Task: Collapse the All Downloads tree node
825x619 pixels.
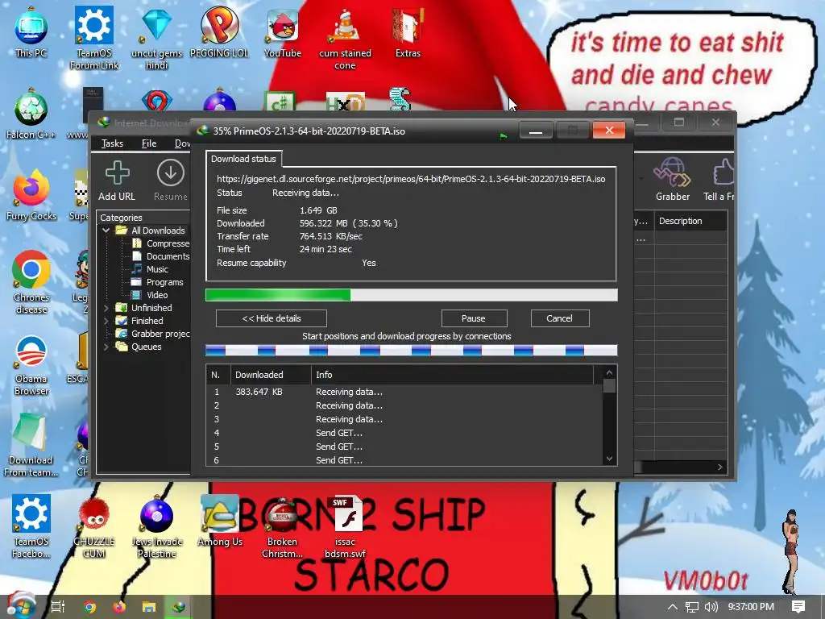Action: tap(106, 230)
